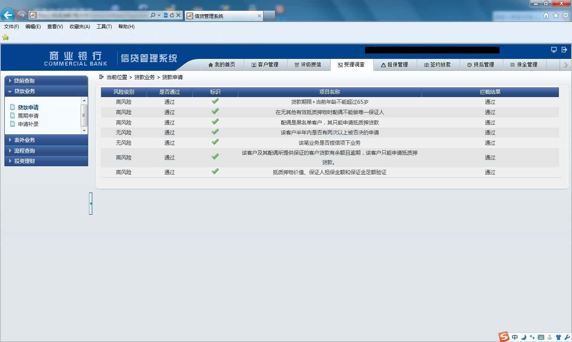Open a new blank browser tab
Screen dimensions: 572x342
(269, 16)
